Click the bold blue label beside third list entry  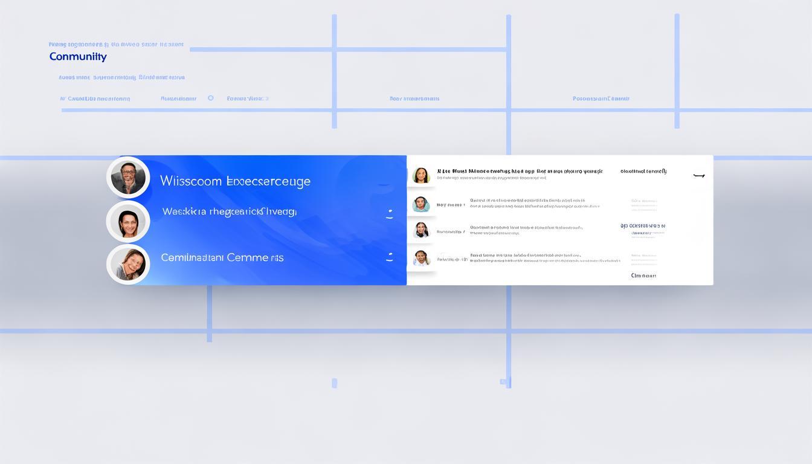[642, 226]
